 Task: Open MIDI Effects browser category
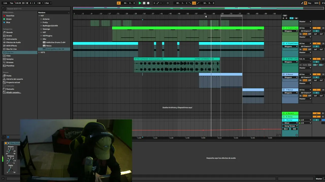pyautogui.click(x=12, y=46)
